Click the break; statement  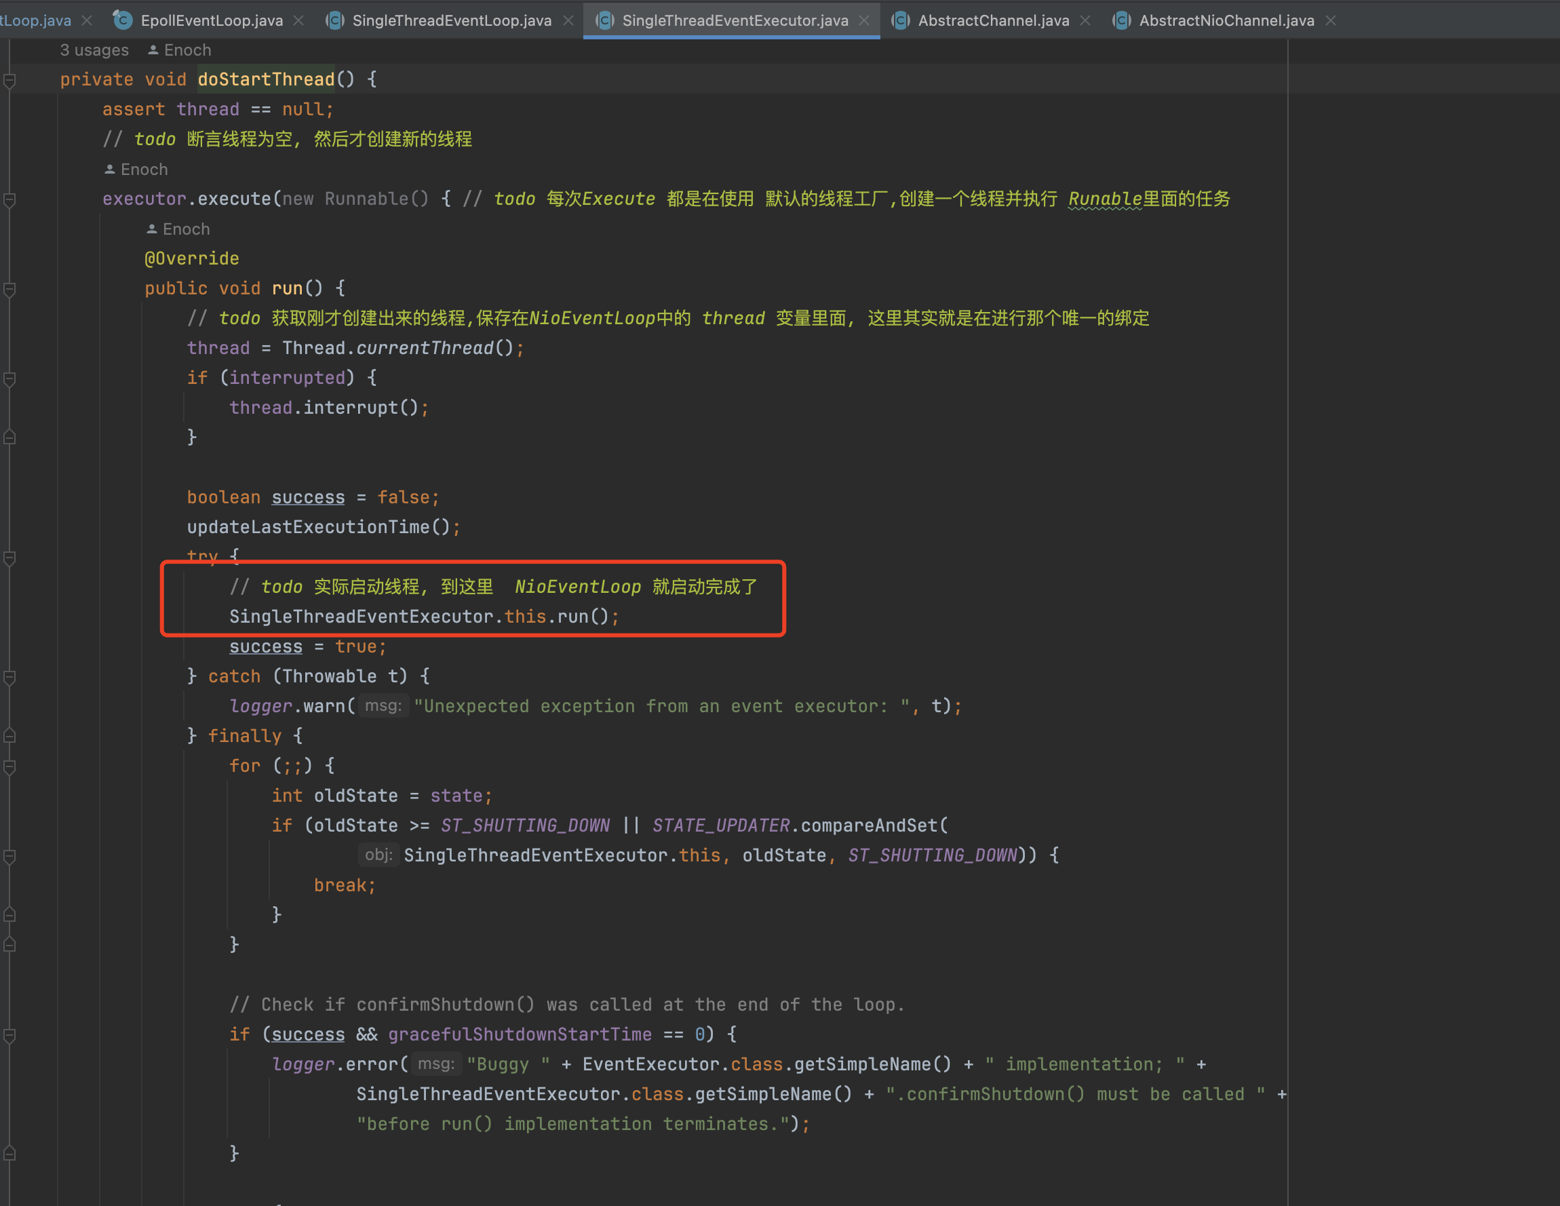coord(345,885)
